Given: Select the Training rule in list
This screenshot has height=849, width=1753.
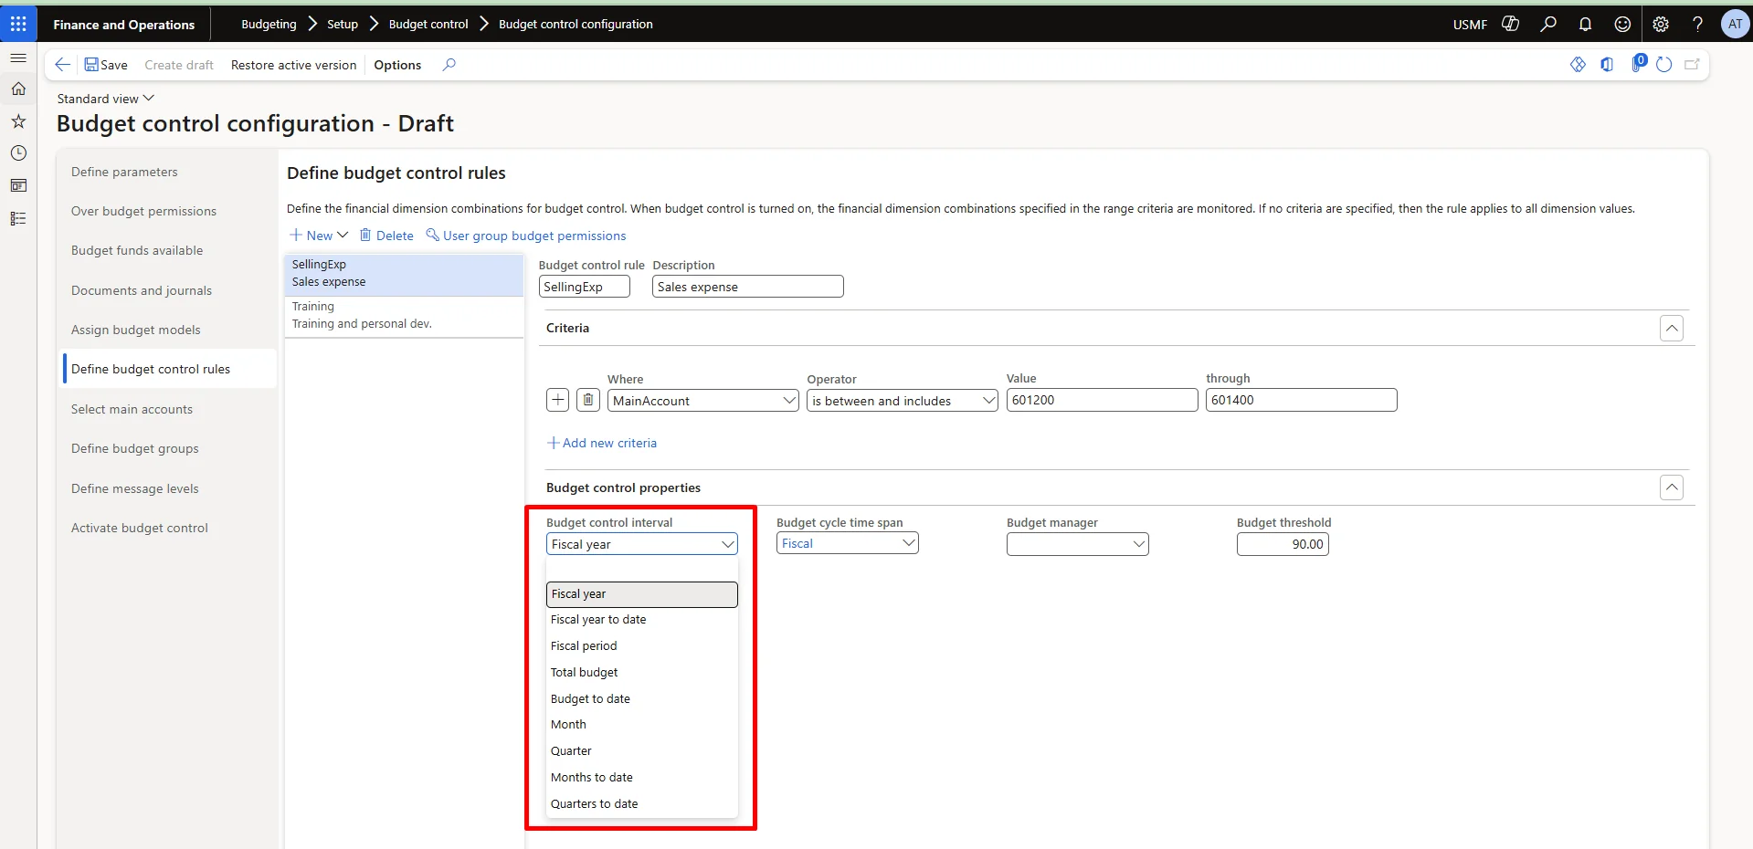Looking at the screenshot, I should coord(404,315).
